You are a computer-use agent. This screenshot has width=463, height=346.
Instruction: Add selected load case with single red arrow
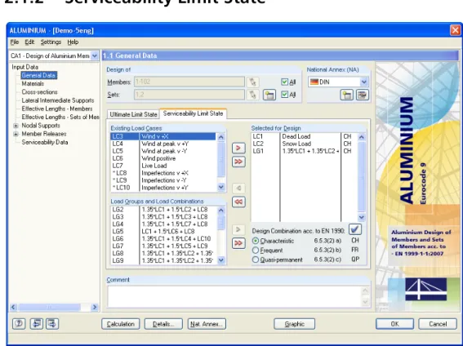238,148
